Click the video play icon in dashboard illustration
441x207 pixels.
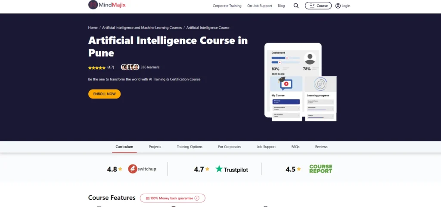click(286, 83)
